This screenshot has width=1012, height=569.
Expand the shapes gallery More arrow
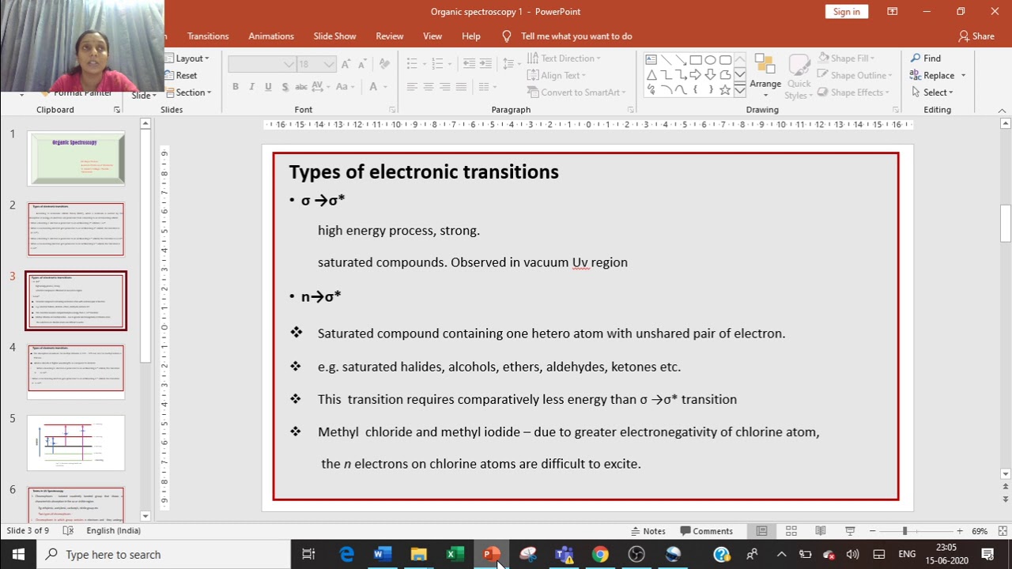coord(740,91)
